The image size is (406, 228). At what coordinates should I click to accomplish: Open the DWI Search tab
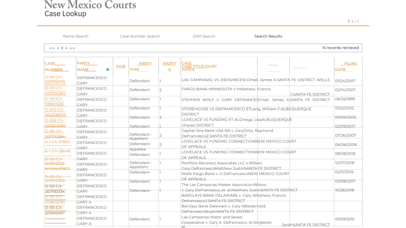[x=204, y=36]
